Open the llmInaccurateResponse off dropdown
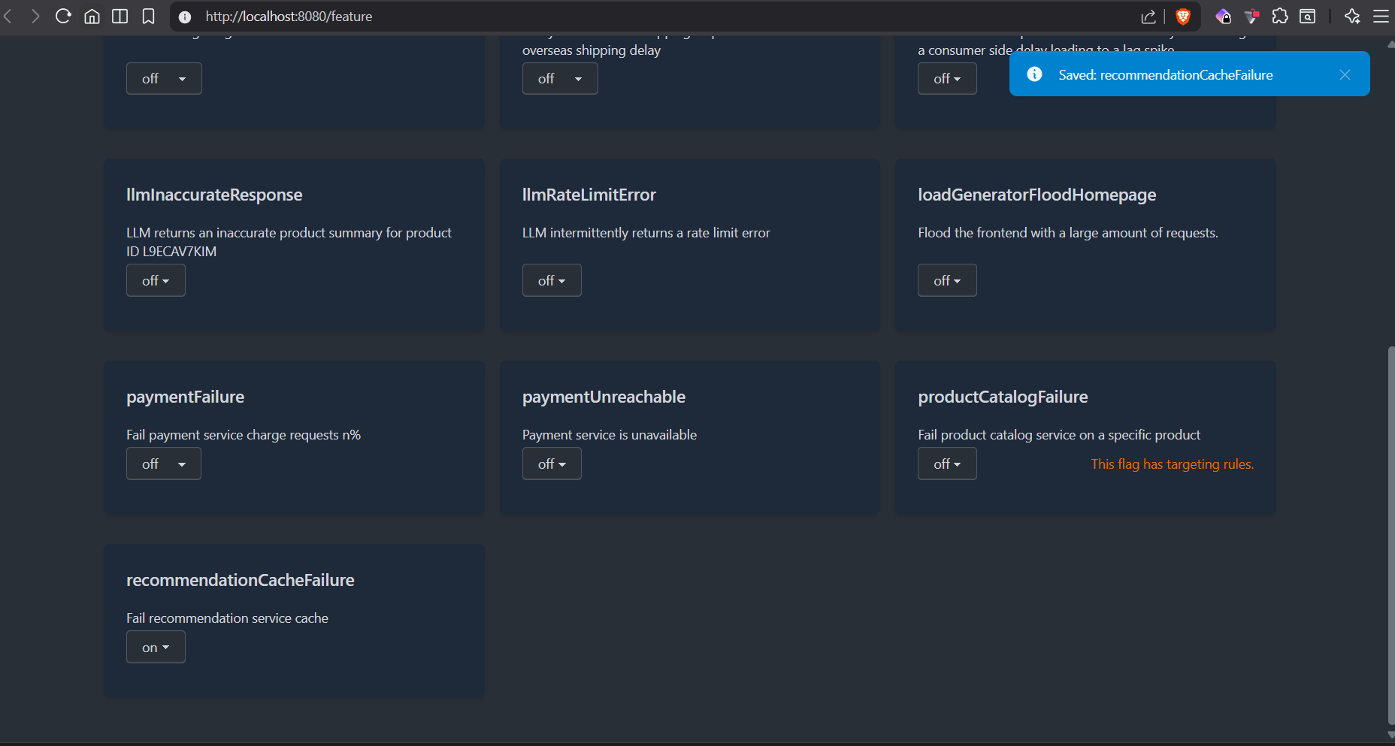This screenshot has height=746, width=1395. tap(156, 280)
